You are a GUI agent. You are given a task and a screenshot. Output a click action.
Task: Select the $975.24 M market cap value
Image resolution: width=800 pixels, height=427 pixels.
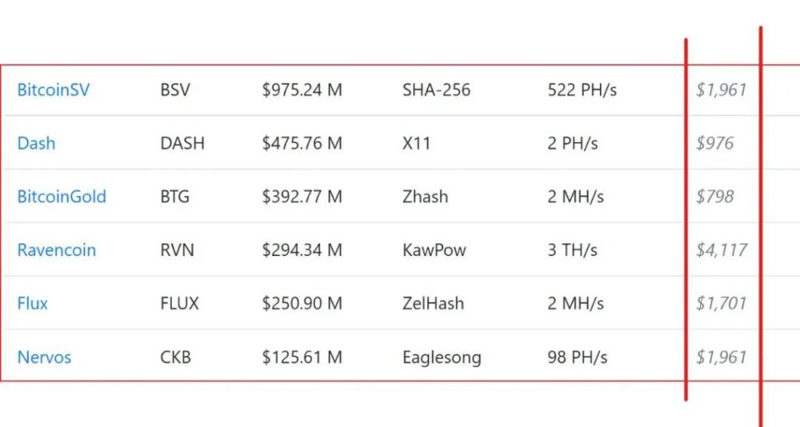point(302,90)
